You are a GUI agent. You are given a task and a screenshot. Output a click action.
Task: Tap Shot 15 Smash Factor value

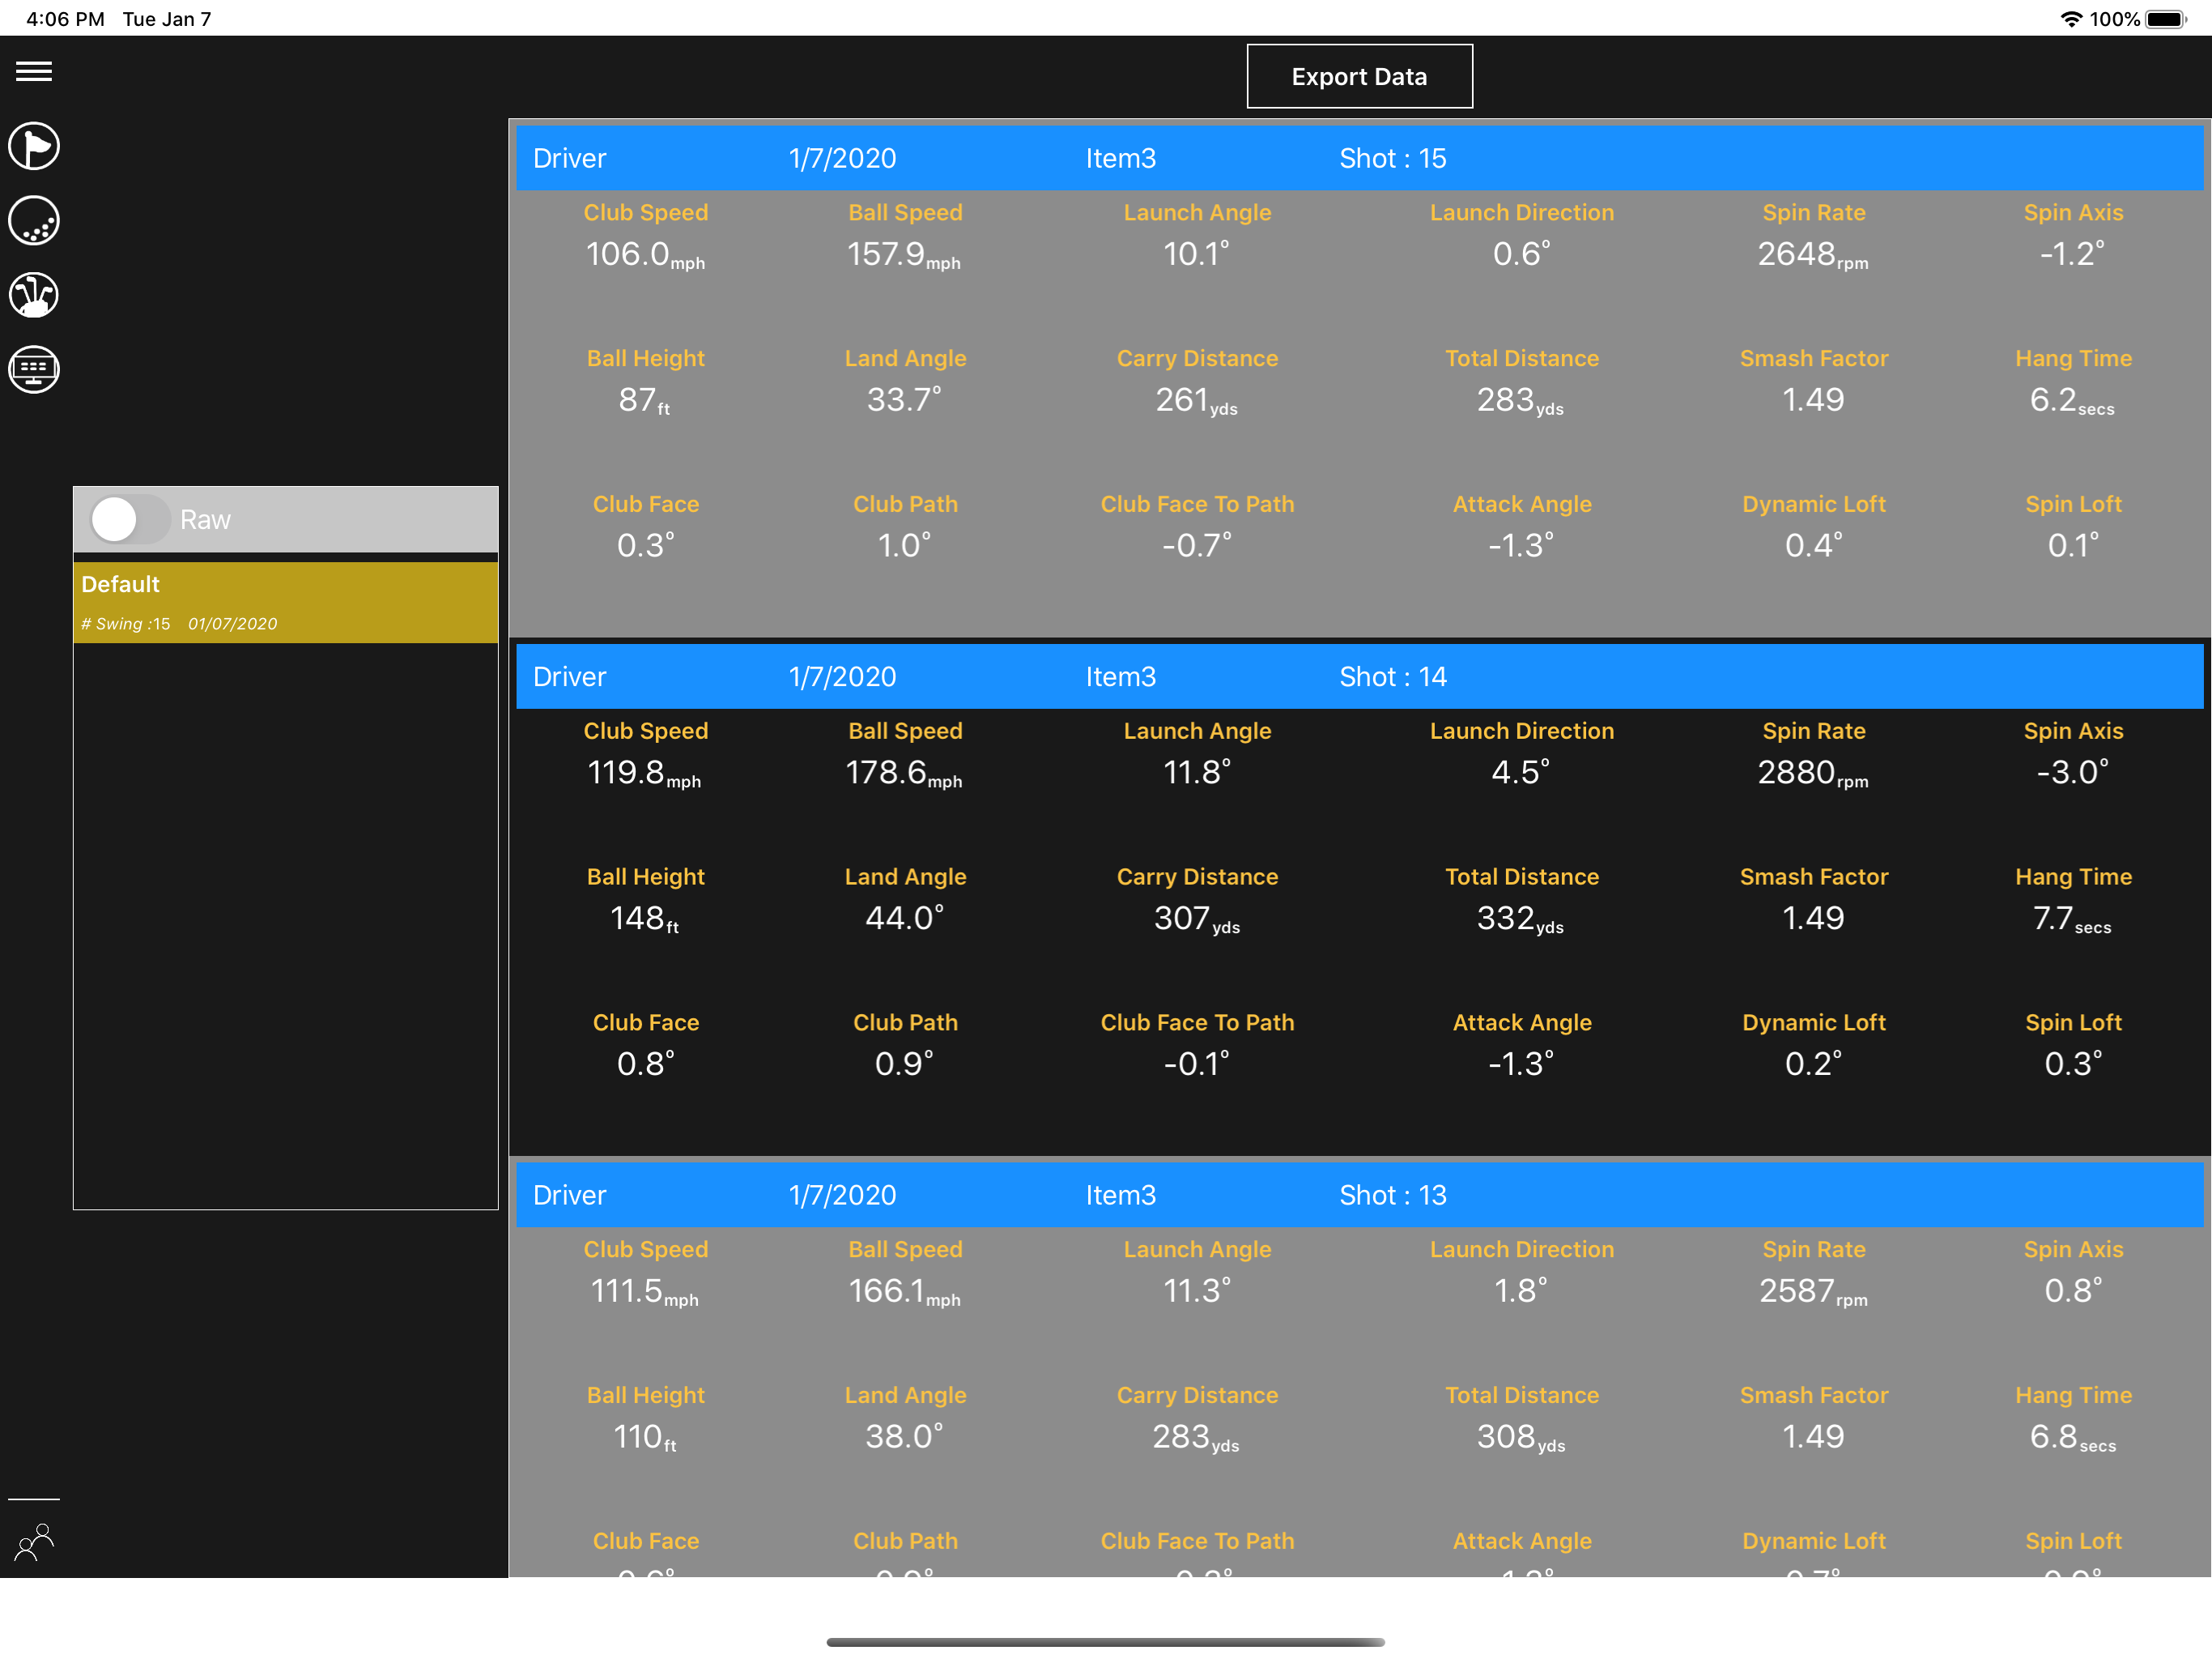(x=1812, y=400)
